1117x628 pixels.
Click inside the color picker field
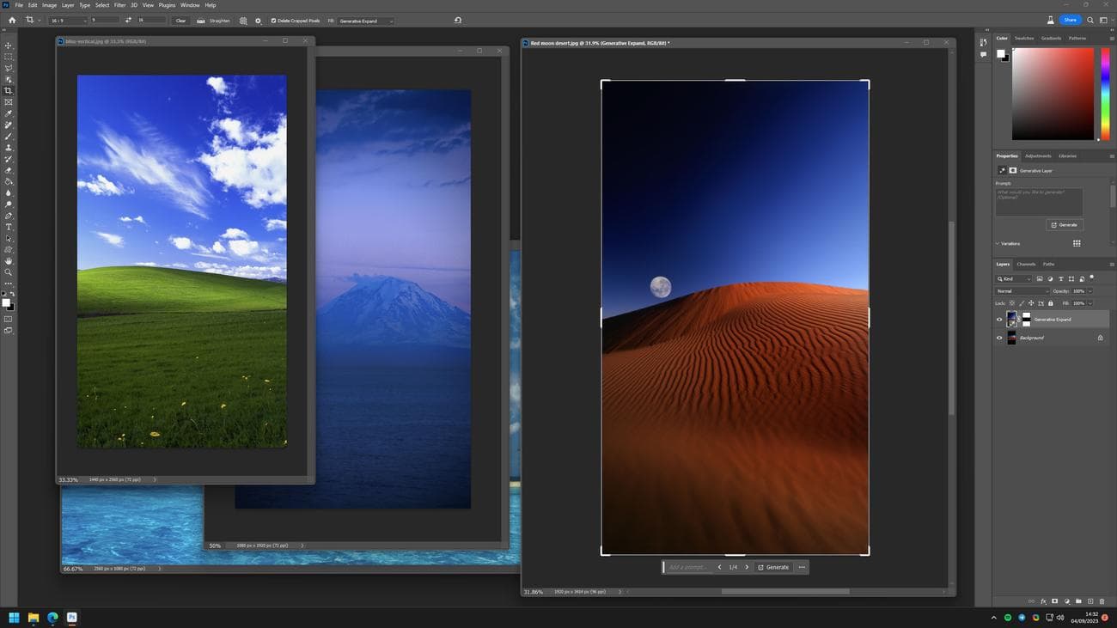[1052, 93]
